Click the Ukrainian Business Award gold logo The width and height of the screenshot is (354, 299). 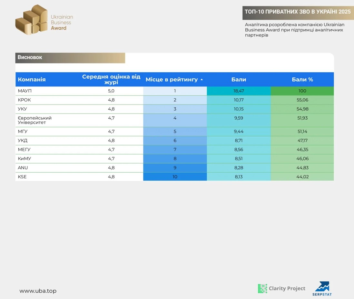(31, 20)
